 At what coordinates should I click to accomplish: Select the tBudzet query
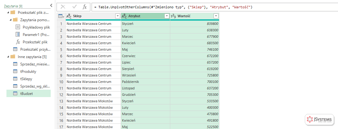29,93
